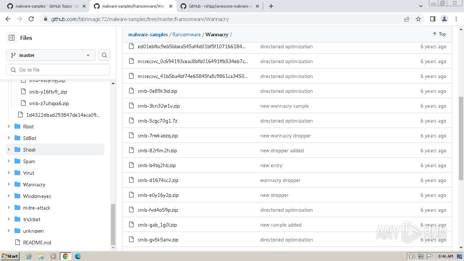Expand the Wannacry folder chevron
Screen dimensions: 464x261
click(9, 185)
